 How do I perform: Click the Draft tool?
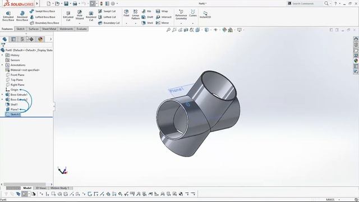coord(148,17)
